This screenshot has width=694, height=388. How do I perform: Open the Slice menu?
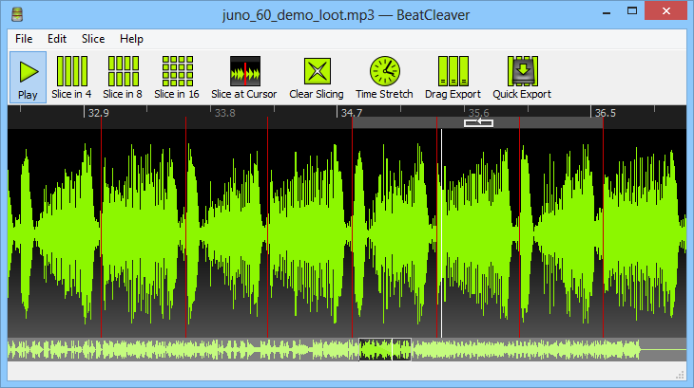[x=93, y=39]
